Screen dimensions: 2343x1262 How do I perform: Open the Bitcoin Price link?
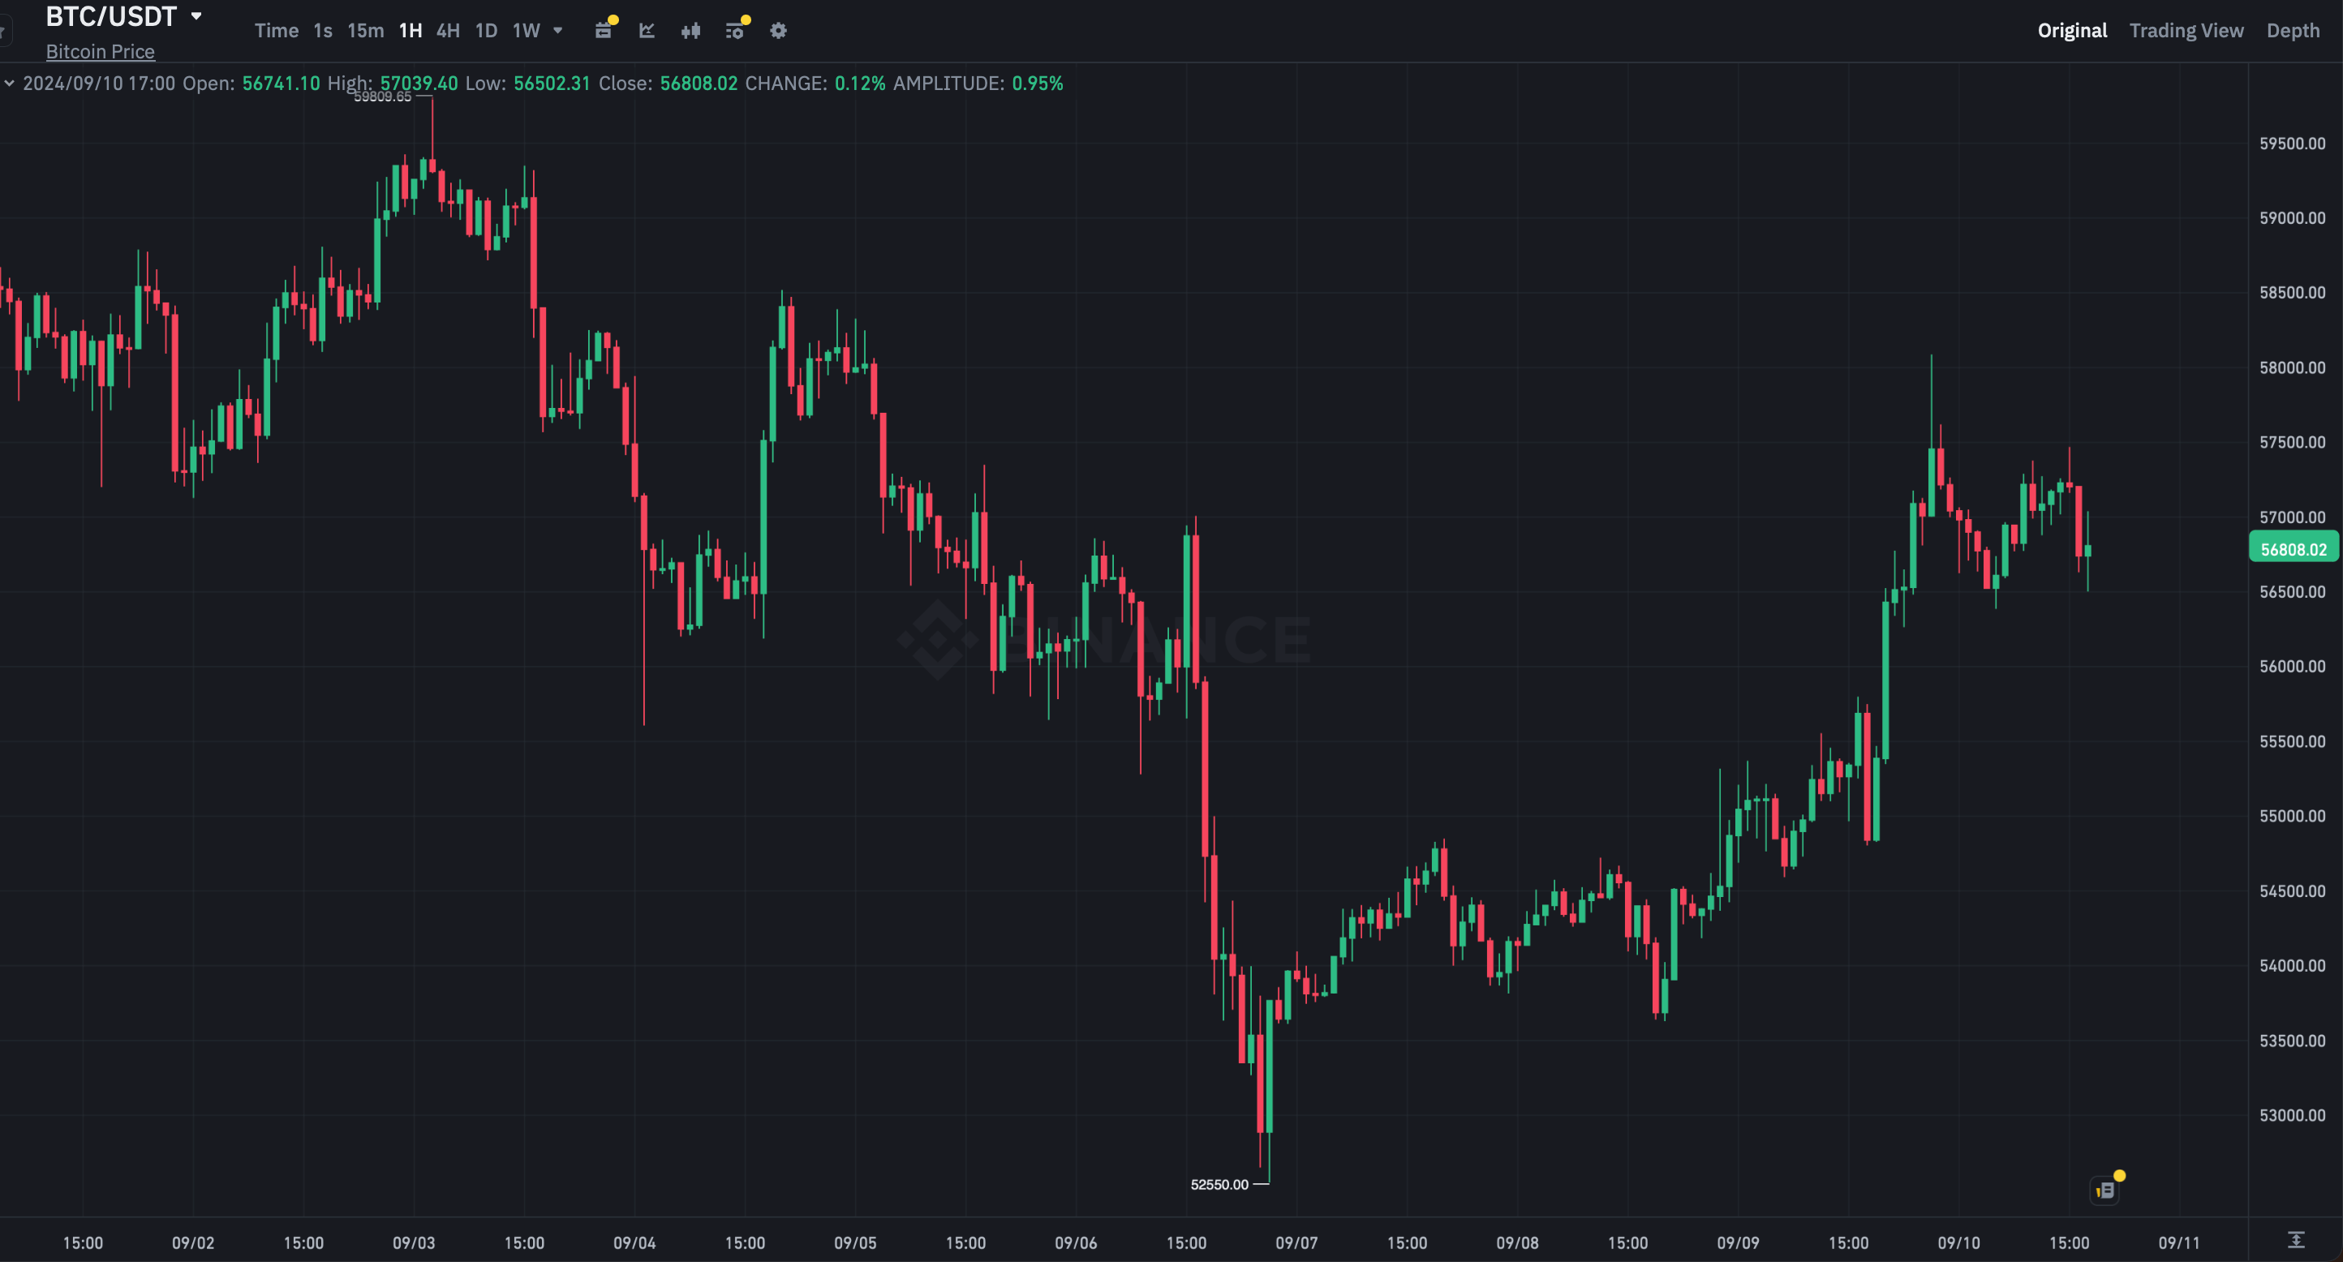click(x=100, y=52)
